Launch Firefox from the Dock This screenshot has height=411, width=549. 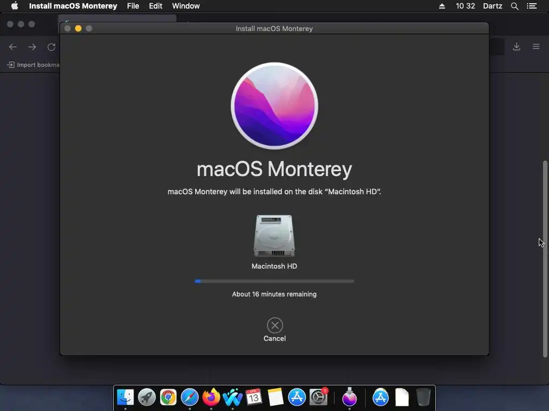click(211, 398)
